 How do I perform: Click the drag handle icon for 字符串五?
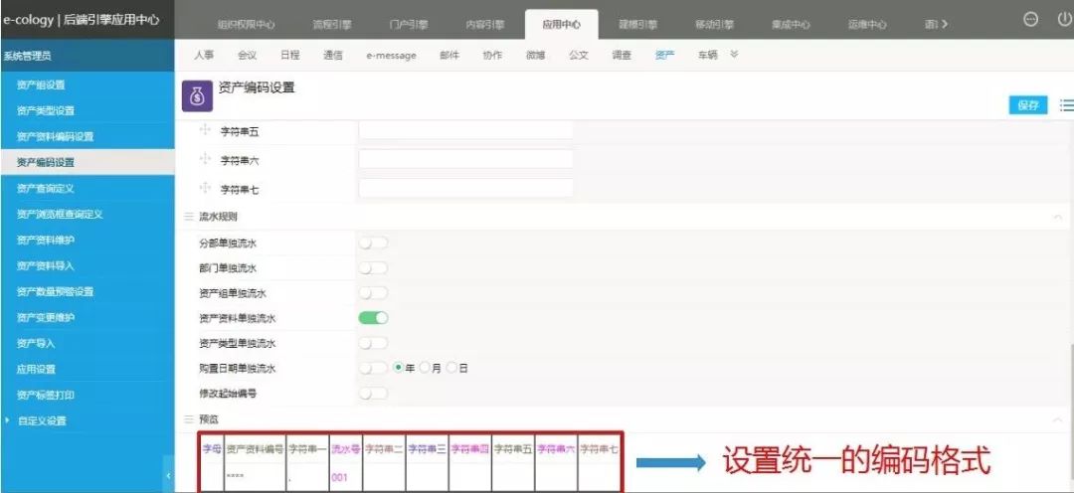(205, 131)
